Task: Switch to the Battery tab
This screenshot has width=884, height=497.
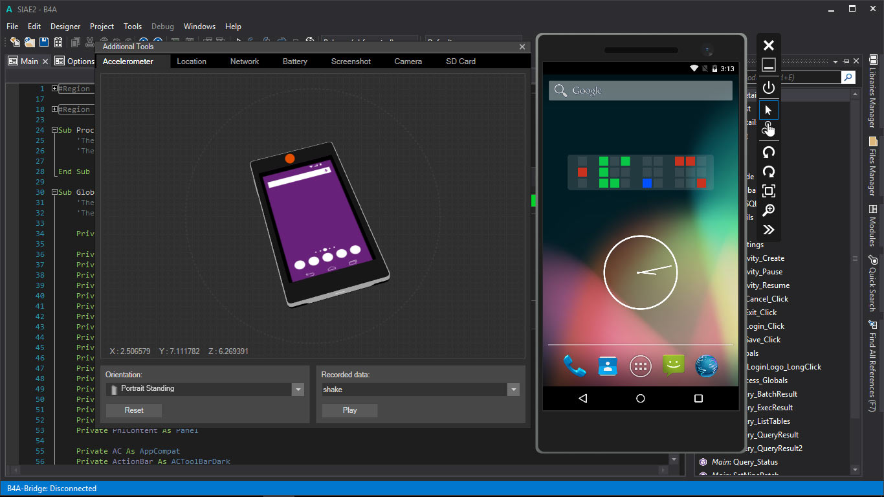Action: coord(294,61)
